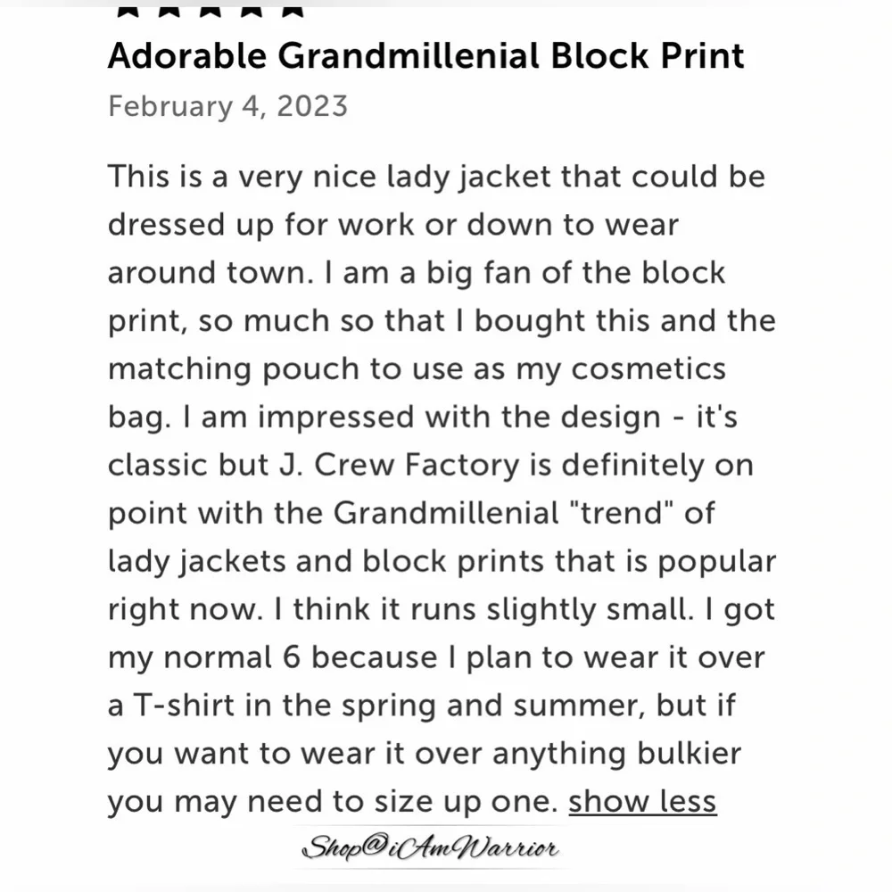Click the number 6 in the review text
This screenshot has height=892, width=892.
click(292, 657)
